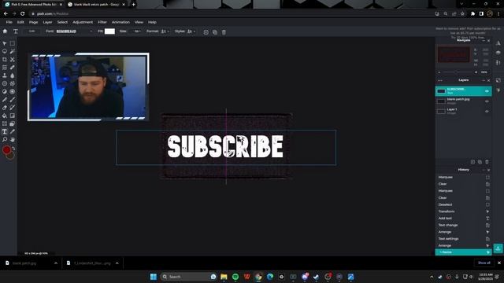Screen dimensions: 504x283
Task: Expand options for blank patch.jpg download
Action: coord(56,263)
